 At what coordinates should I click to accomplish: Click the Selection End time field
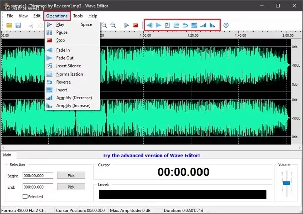[38, 187]
